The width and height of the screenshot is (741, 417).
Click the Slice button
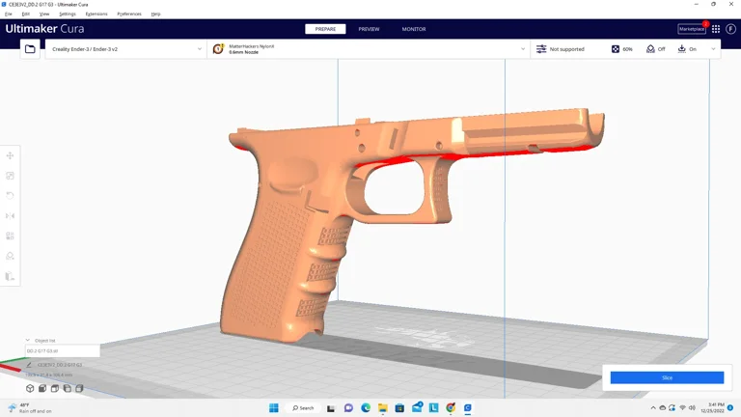667,377
